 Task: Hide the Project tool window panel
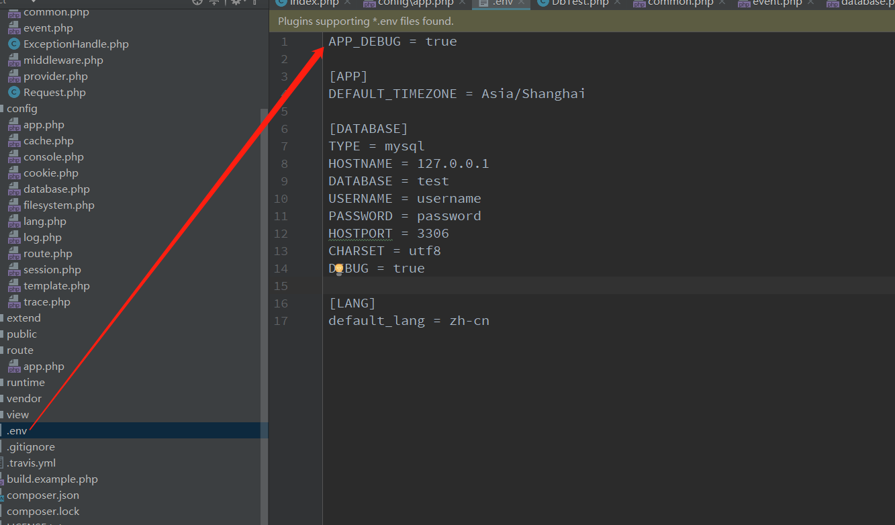(x=256, y=3)
